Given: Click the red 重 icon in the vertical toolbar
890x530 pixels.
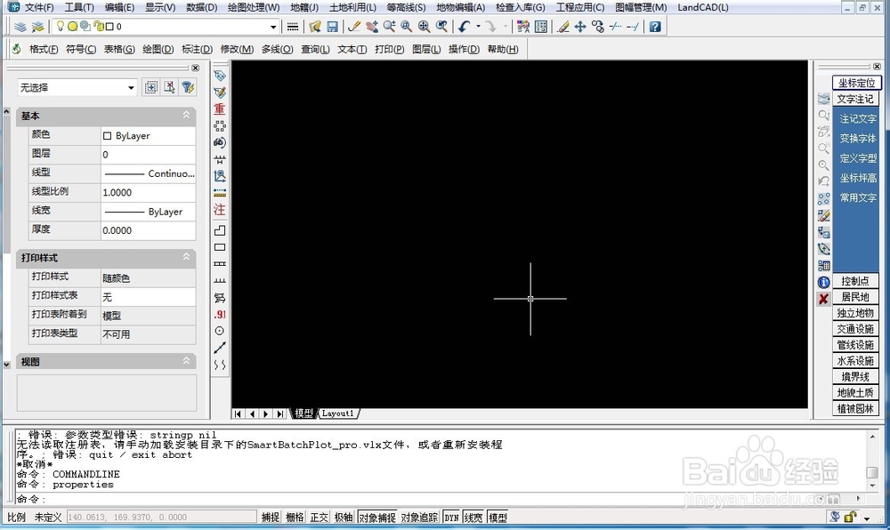Looking at the screenshot, I should click(220, 108).
